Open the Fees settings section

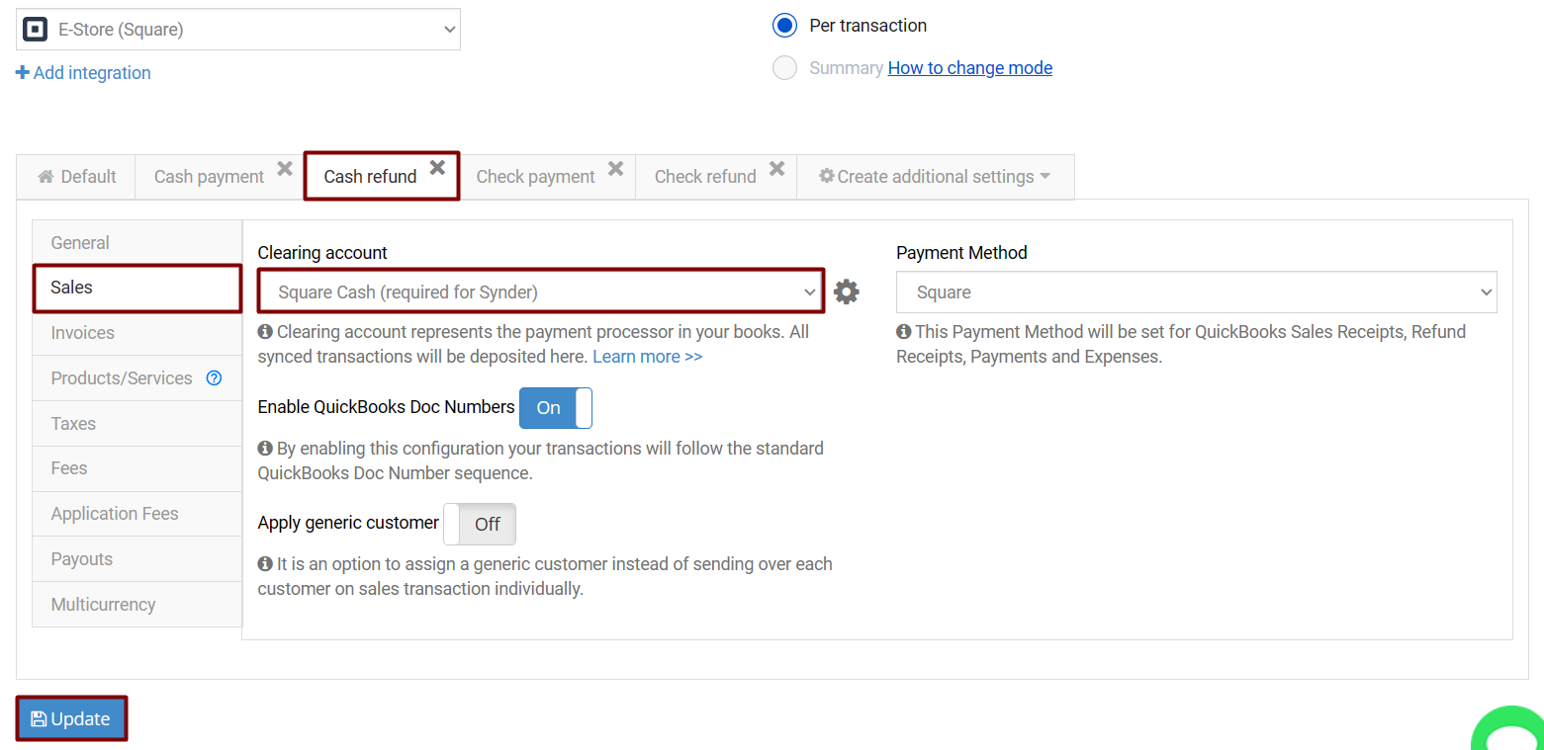click(137, 468)
